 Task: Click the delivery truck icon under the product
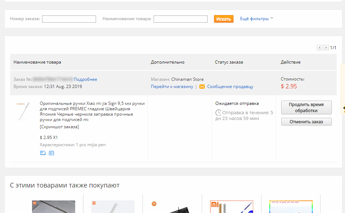(x=43, y=153)
